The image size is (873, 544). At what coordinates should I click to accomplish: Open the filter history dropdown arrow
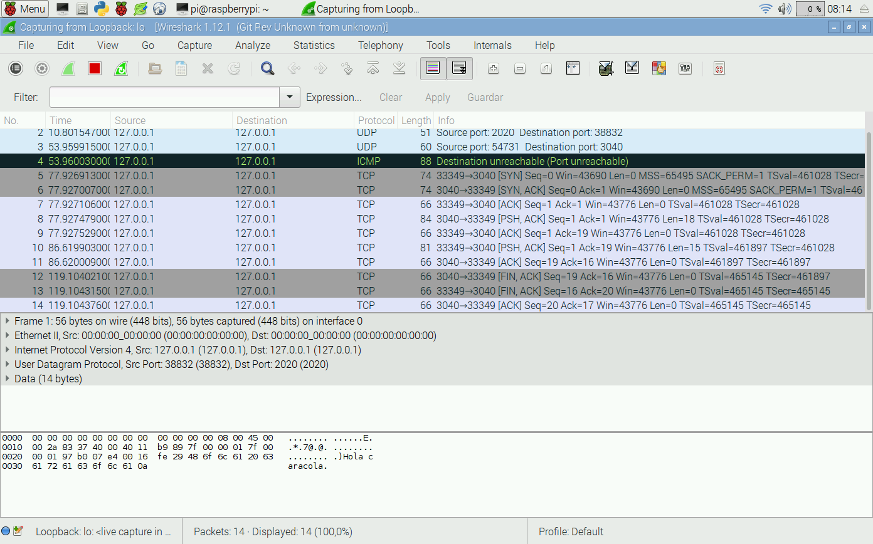pos(289,97)
